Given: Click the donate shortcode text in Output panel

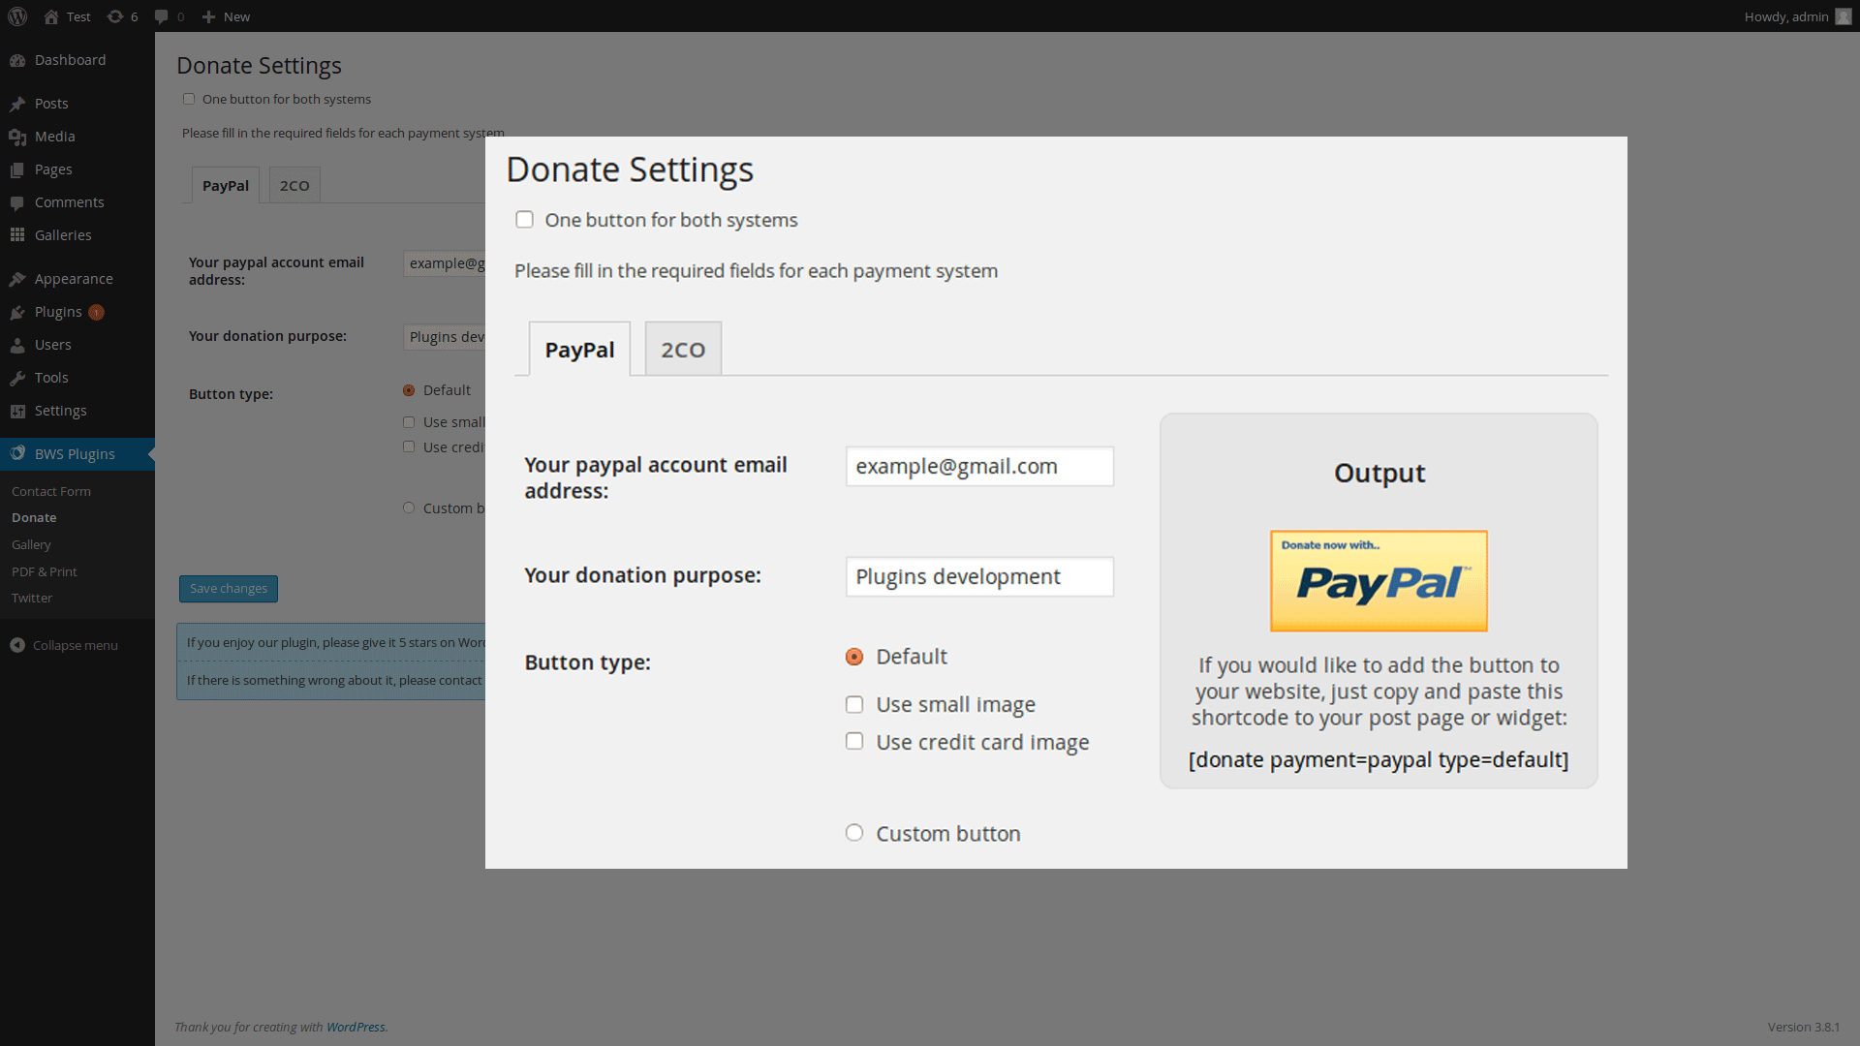Looking at the screenshot, I should pyautogui.click(x=1379, y=760).
